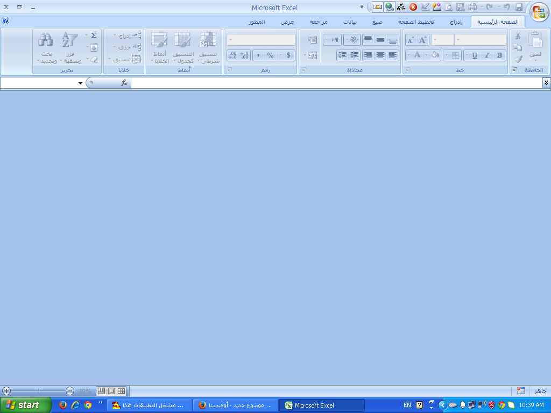Switch to the إدراج (Insert) tab
Image resolution: width=551 pixels, height=413 pixels.
[456, 22]
